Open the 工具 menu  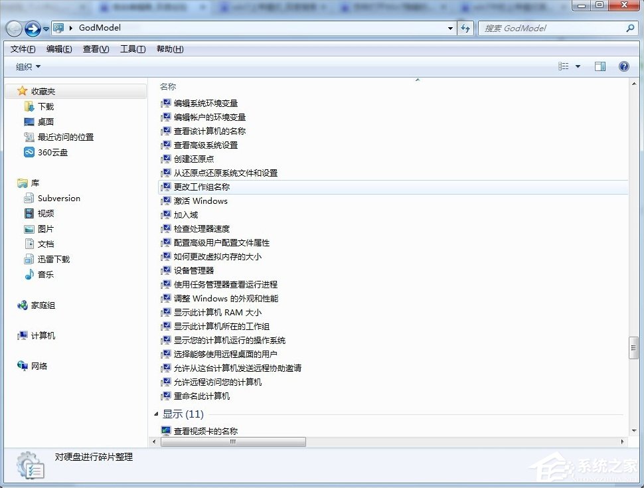coord(132,48)
